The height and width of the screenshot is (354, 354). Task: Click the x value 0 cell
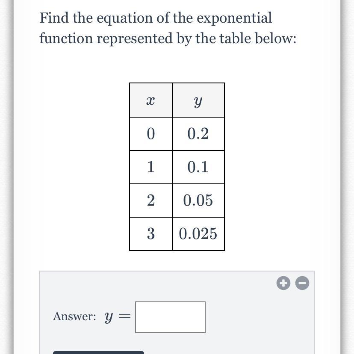click(x=150, y=134)
